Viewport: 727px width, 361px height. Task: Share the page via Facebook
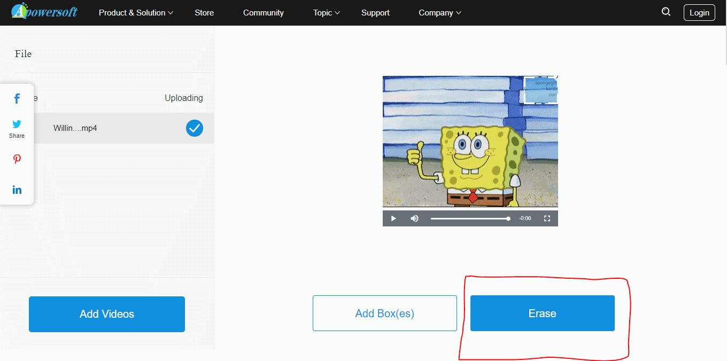17,98
